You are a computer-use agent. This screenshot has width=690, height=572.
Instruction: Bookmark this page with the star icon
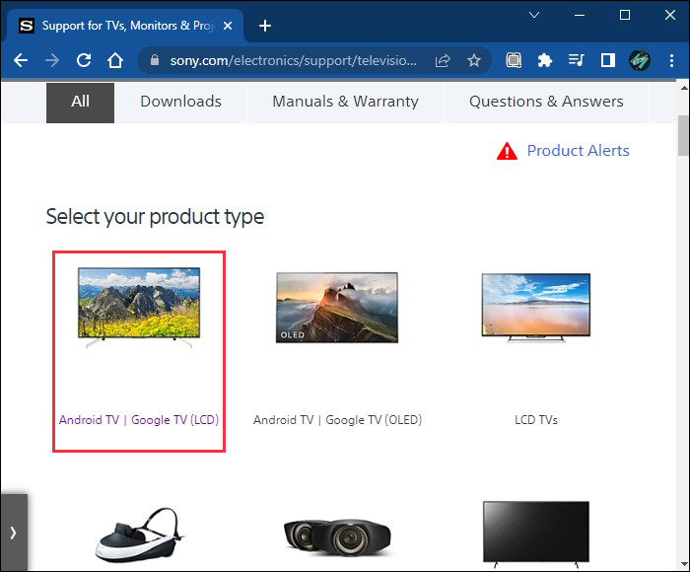pos(474,60)
